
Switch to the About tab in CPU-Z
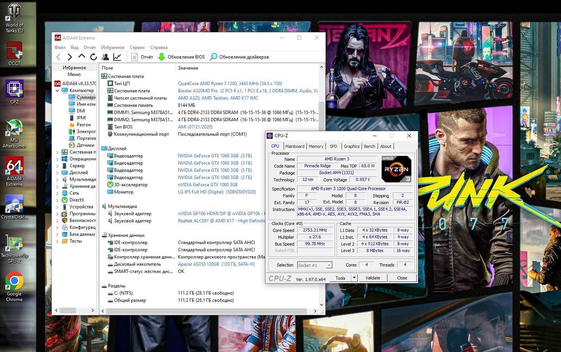(386, 146)
